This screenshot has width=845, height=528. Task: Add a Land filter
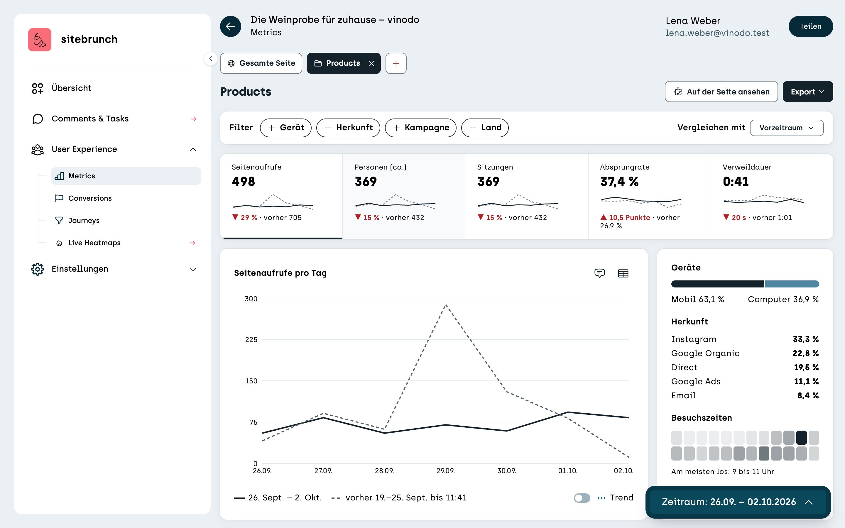click(485, 128)
